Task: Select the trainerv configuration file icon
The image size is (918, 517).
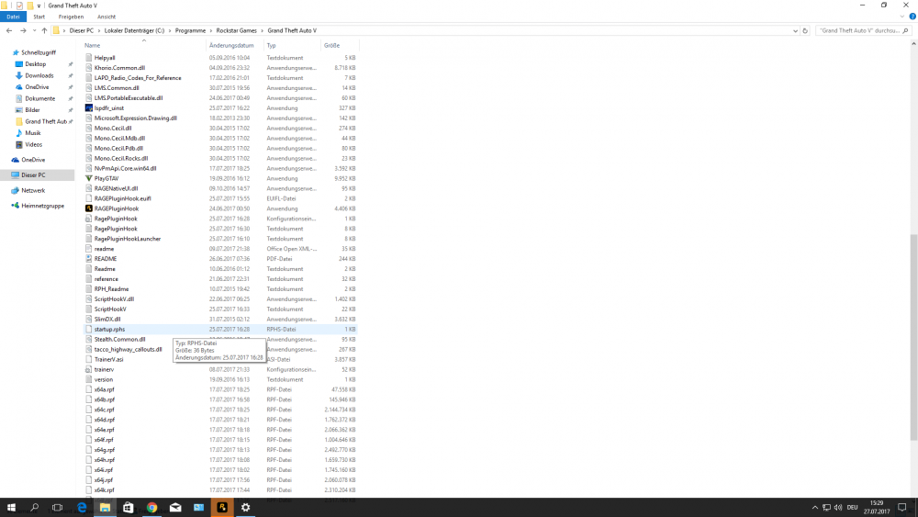Action: [x=89, y=369]
